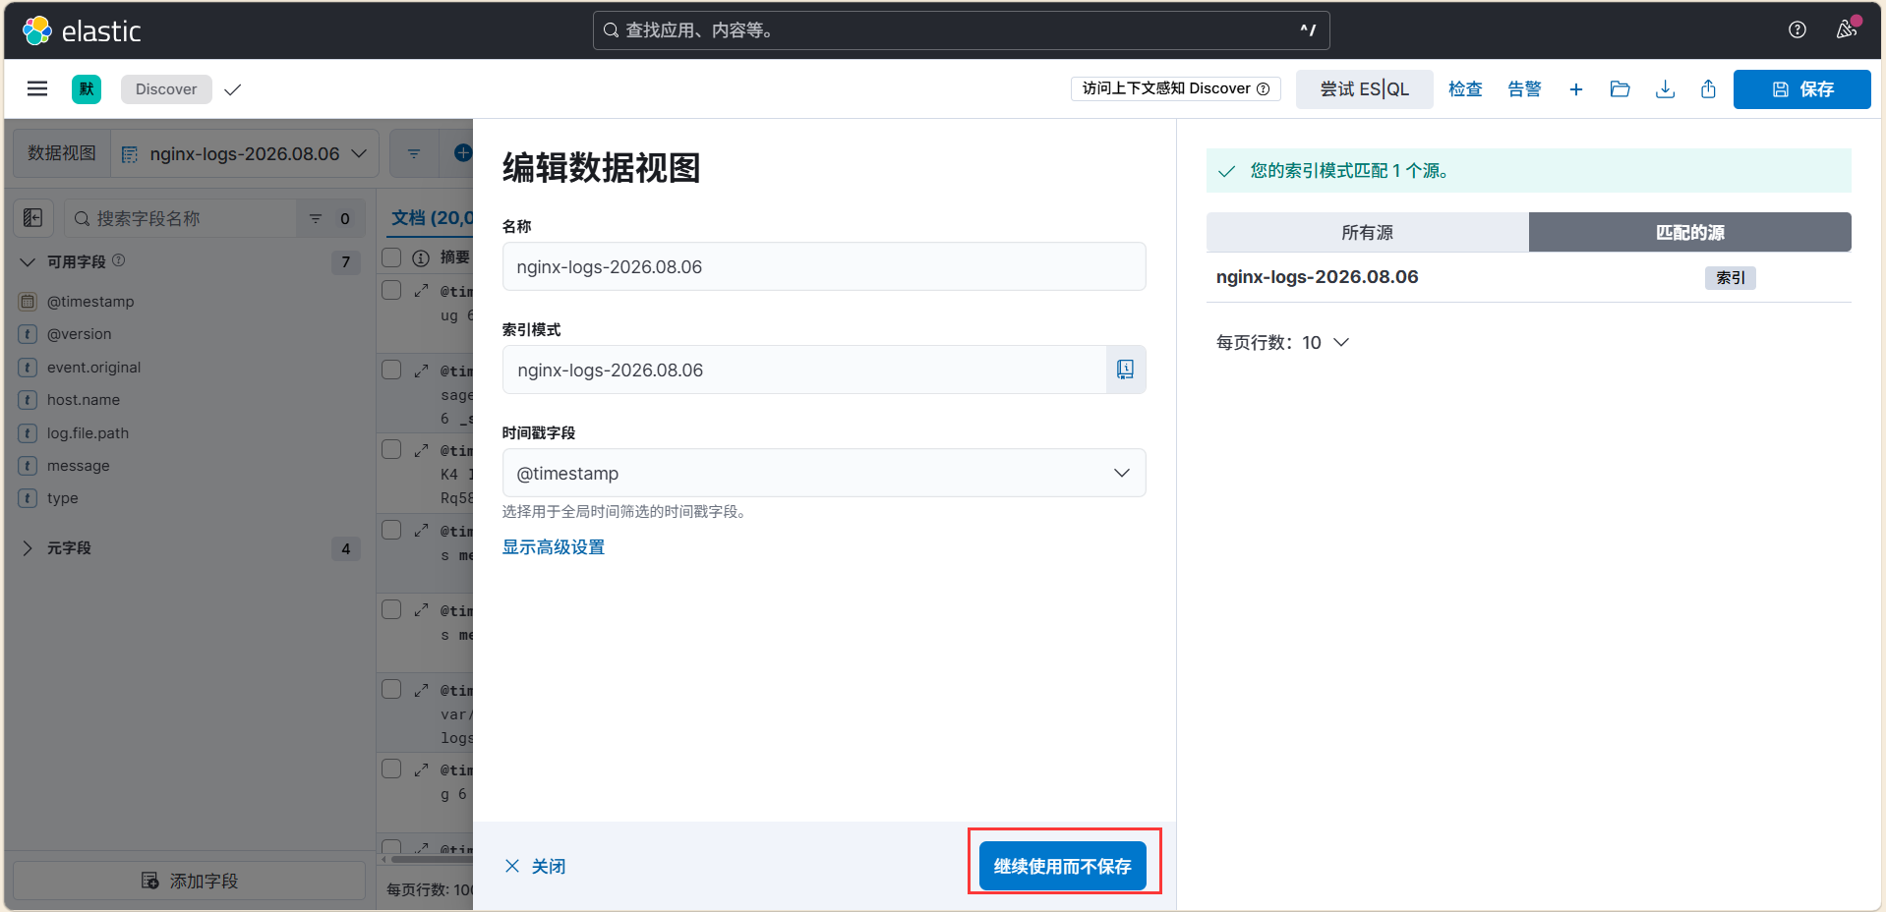Expand the 元字段 section

[28, 548]
